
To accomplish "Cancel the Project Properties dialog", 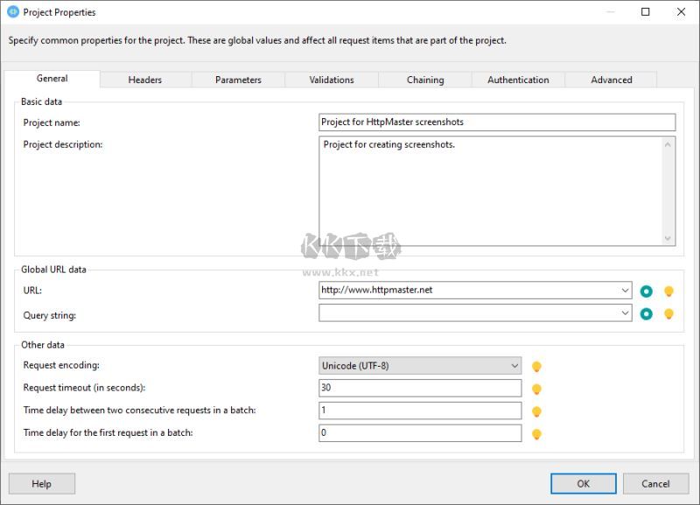I will (x=655, y=484).
